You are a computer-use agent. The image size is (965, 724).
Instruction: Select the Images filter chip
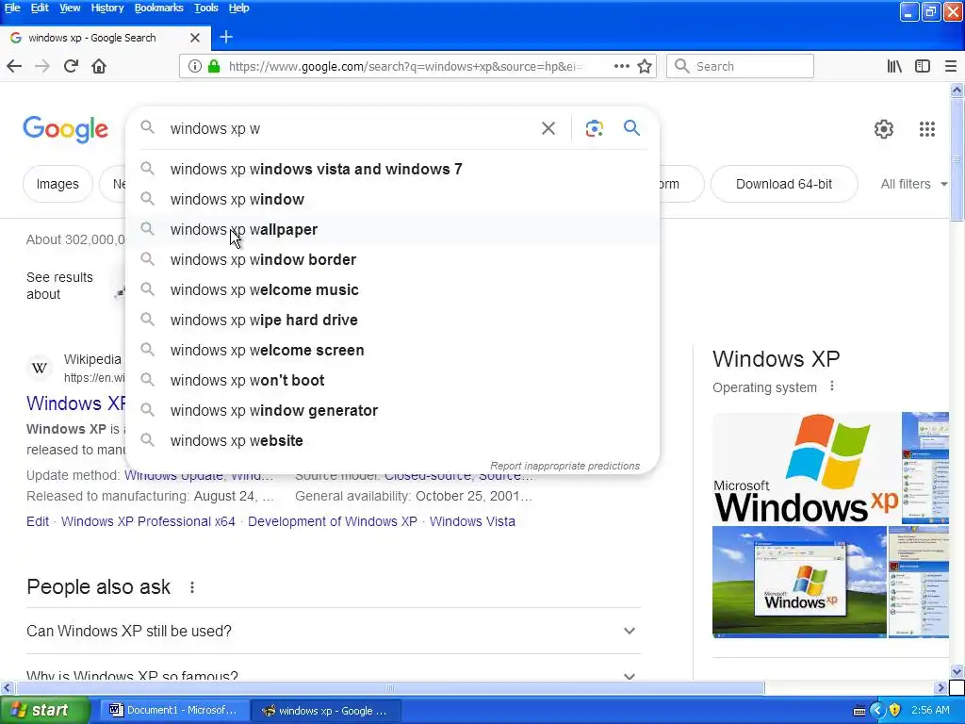[x=57, y=184]
